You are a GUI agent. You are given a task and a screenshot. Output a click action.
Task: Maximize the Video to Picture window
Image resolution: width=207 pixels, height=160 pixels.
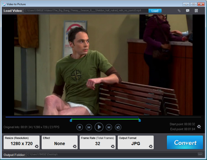(193, 4)
